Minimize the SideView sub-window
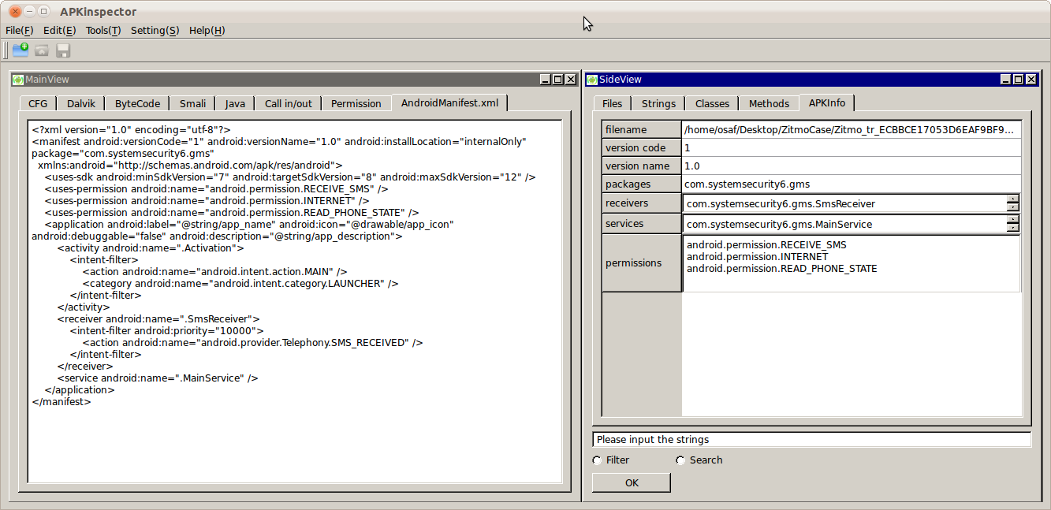1051x510 pixels. pyautogui.click(x=1005, y=80)
